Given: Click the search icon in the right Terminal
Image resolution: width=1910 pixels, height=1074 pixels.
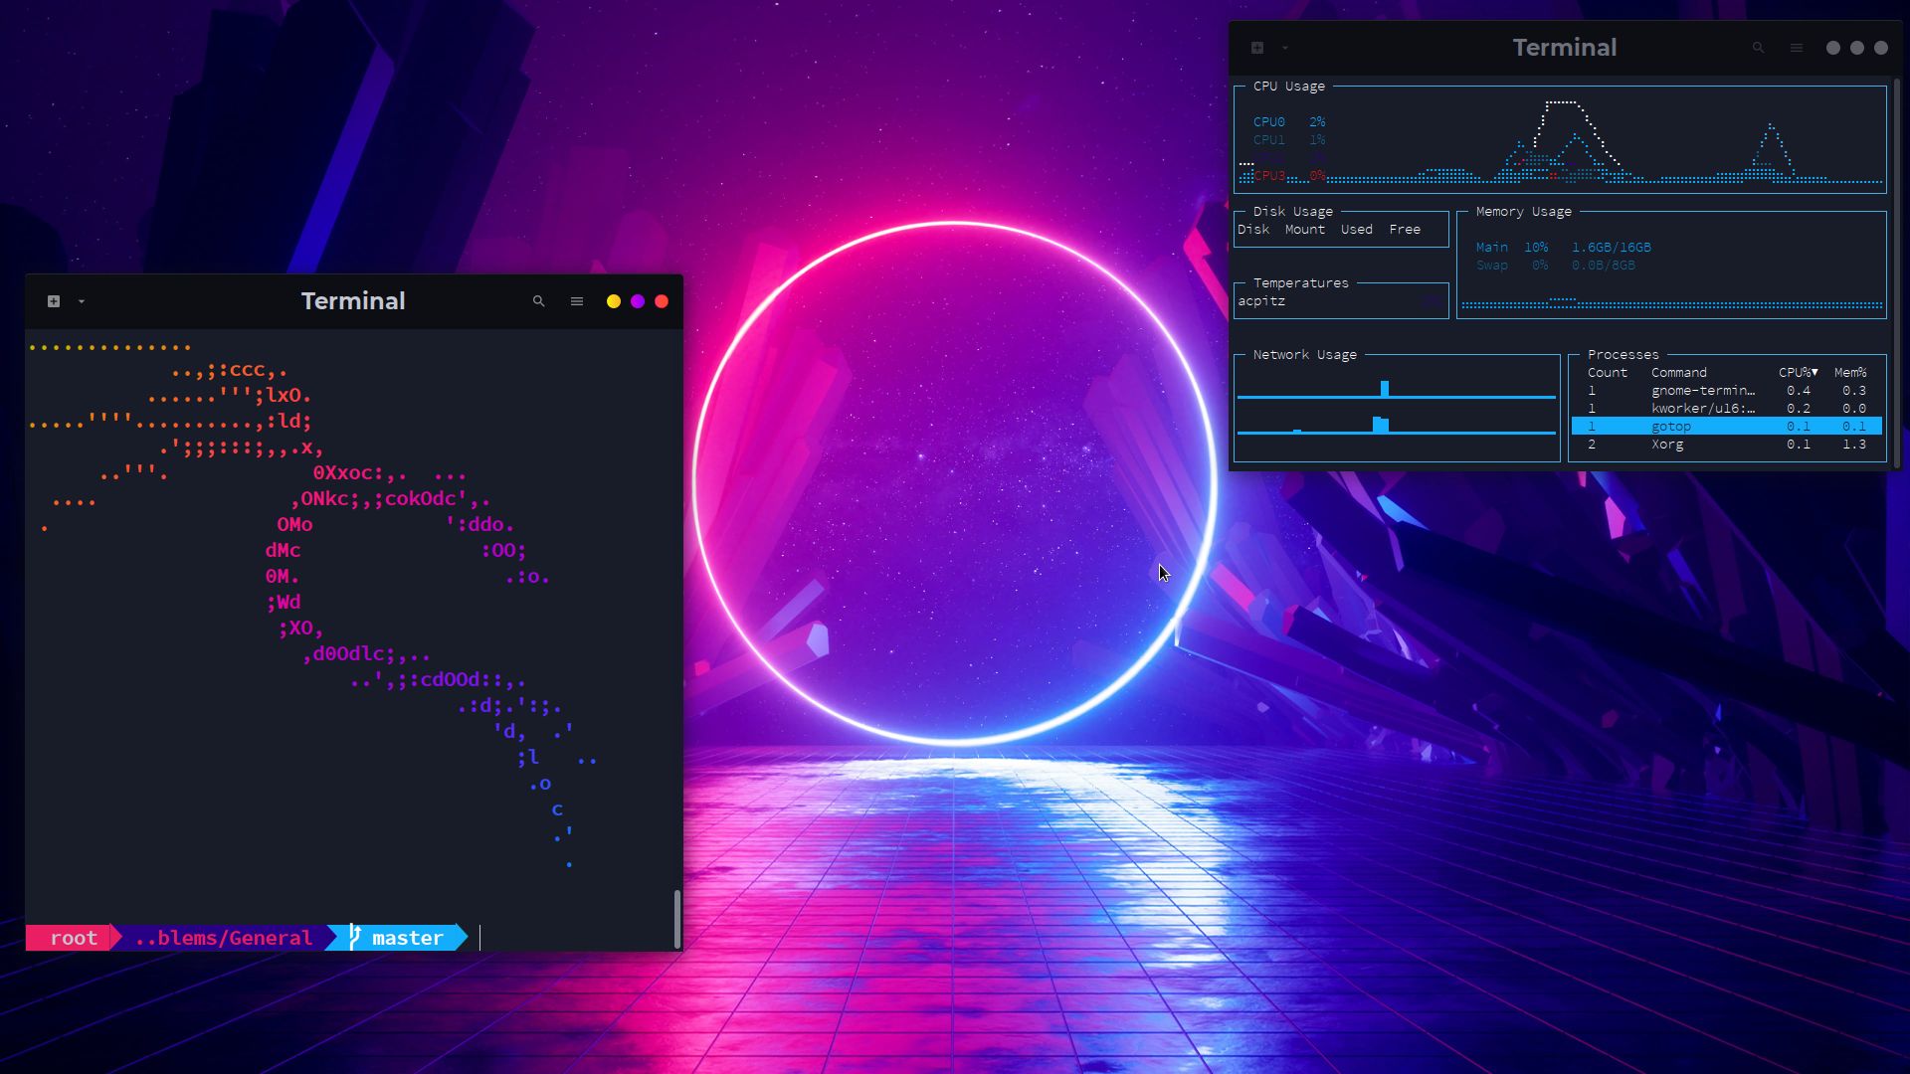Looking at the screenshot, I should [x=1758, y=47].
